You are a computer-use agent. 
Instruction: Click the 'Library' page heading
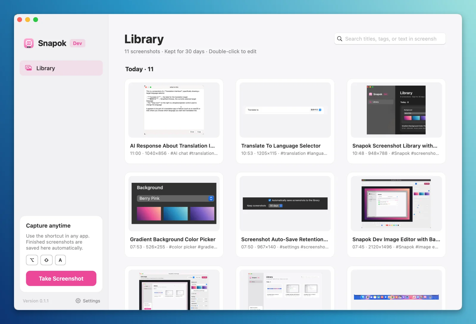point(144,39)
